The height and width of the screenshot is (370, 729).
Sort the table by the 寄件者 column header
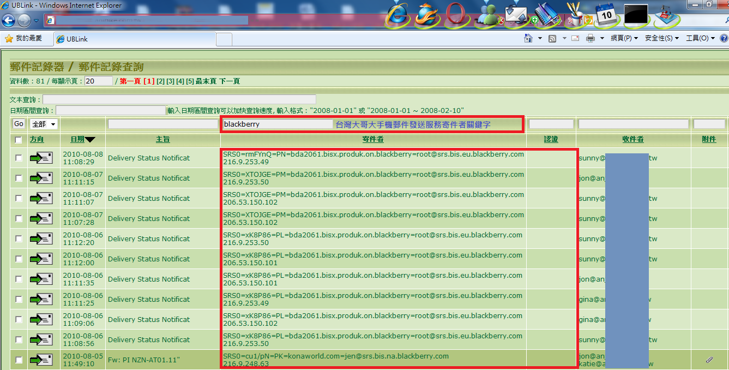pyautogui.click(x=373, y=140)
